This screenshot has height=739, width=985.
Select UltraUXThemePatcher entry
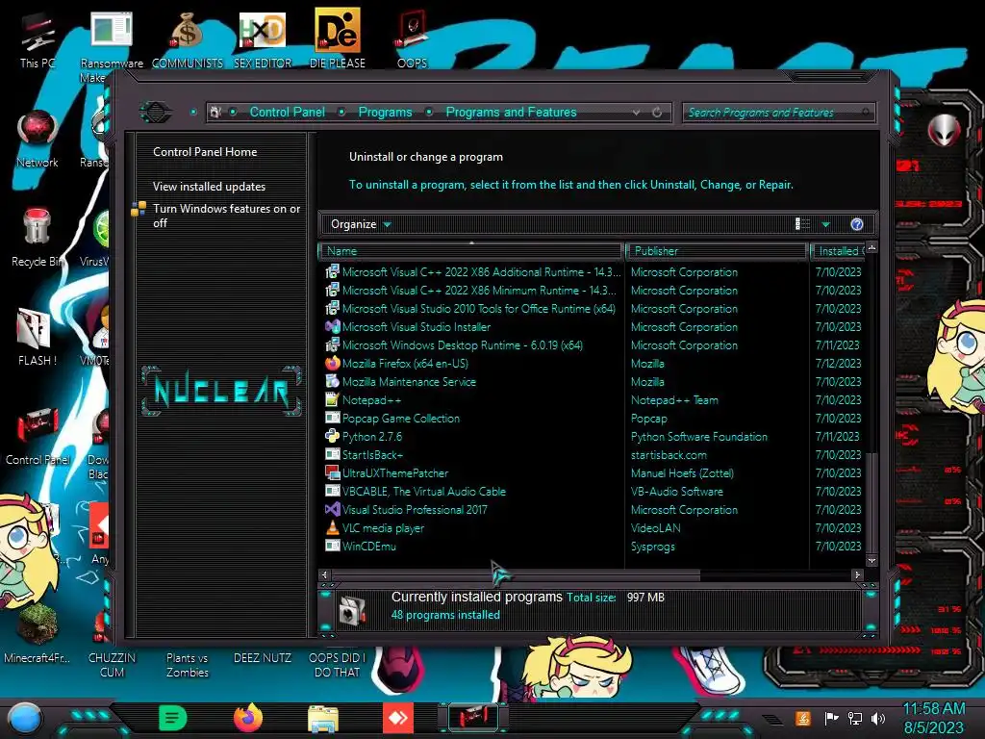(395, 473)
